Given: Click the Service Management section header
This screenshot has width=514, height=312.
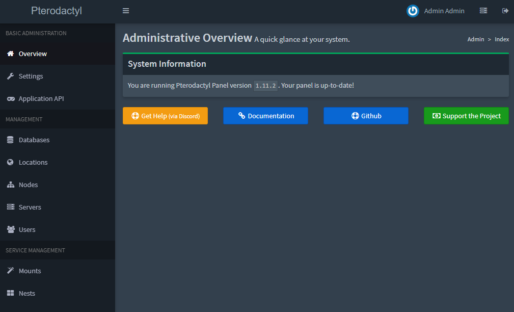Looking at the screenshot, I should coord(35,250).
